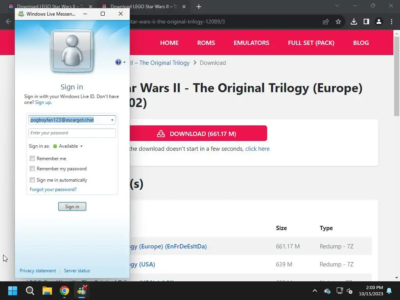Image resolution: width=400 pixels, height=300 pixels.
Task: Open ROMS in site navigation
Action: (206, 43)
